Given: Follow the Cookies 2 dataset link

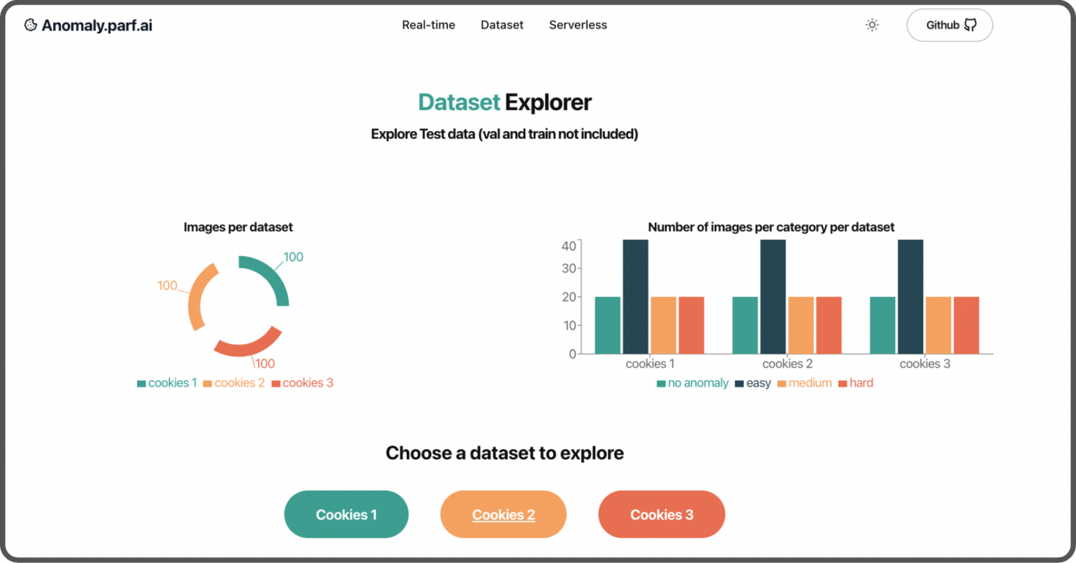Looking at the screenshot, I should 503,514.
